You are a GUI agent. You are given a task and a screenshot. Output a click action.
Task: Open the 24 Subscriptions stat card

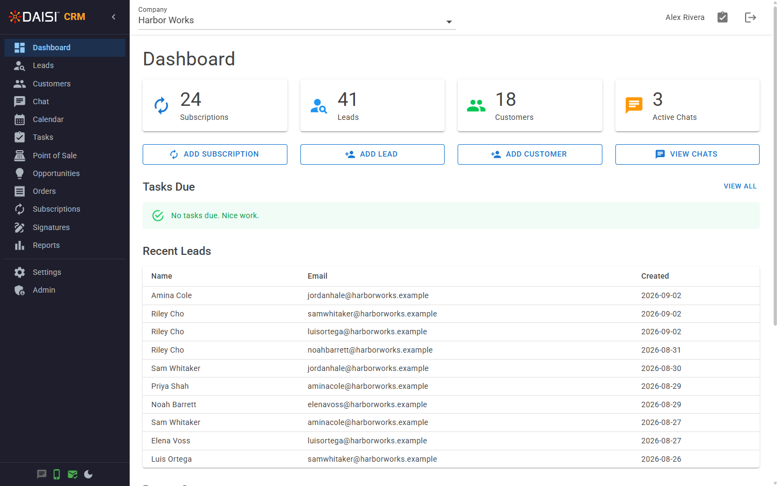pyautogui.click(x=215, y=105)
